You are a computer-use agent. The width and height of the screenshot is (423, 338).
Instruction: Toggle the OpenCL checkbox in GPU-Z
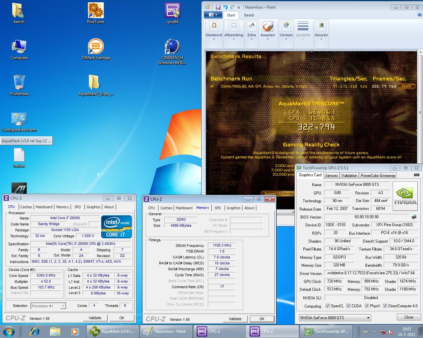[327, 306]
